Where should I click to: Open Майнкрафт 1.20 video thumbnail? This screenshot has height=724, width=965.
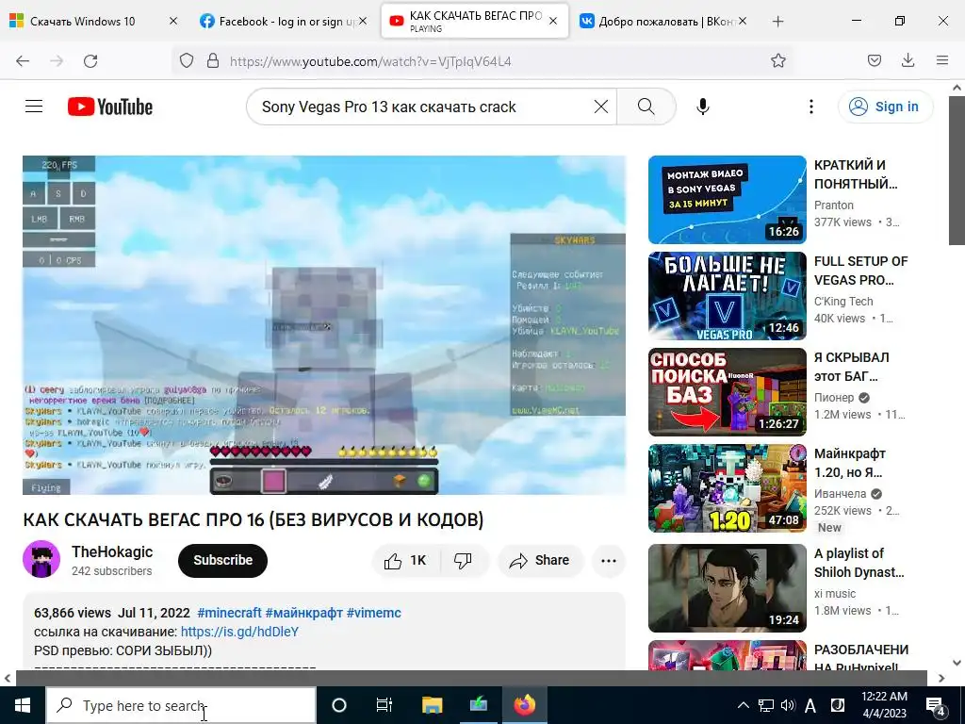tap(727, 488)
